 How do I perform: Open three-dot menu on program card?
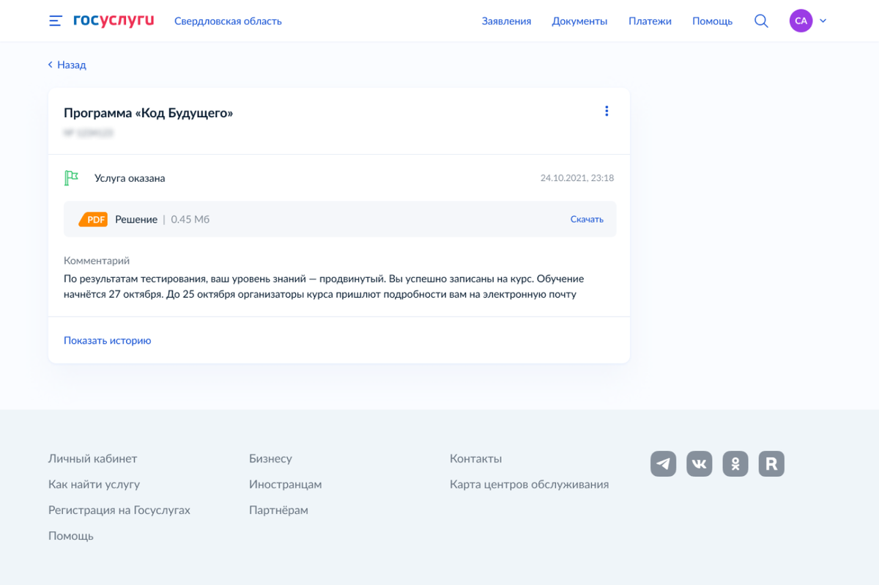coord(607,111)
